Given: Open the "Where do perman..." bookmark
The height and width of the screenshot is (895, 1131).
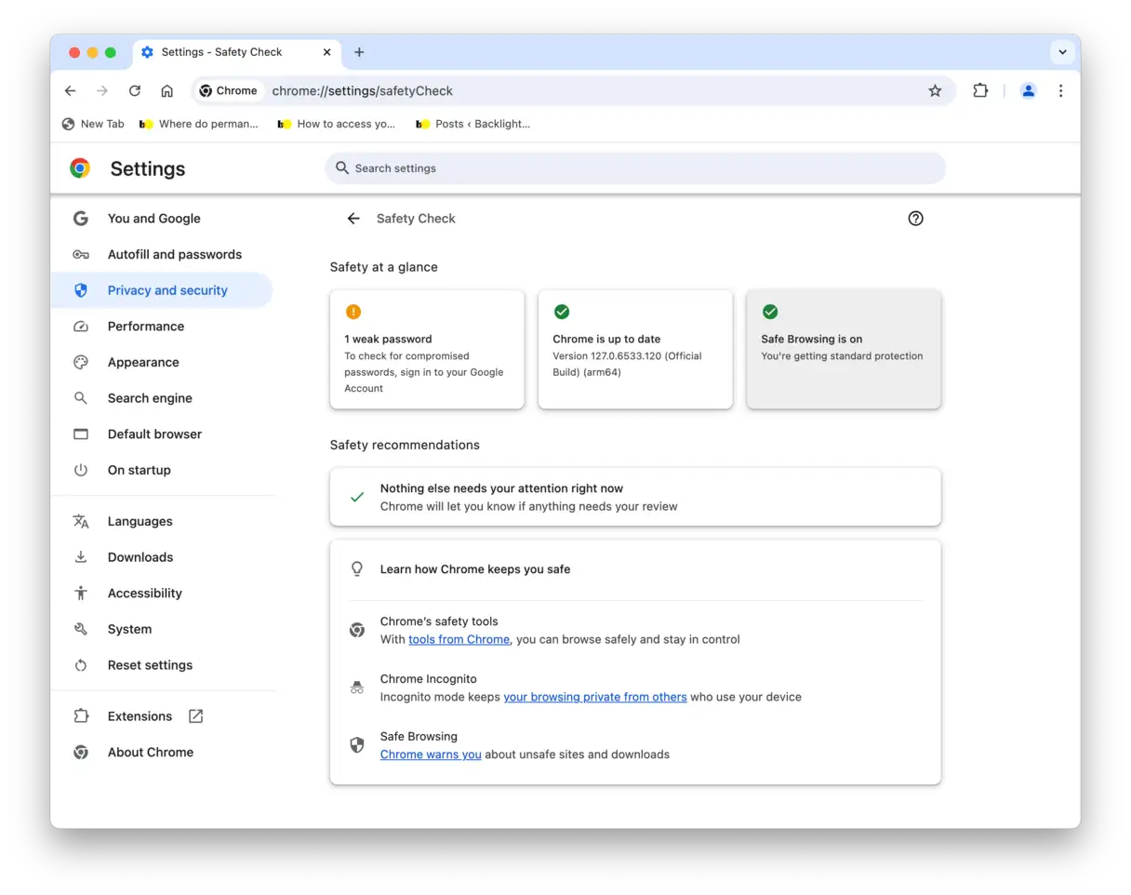Looking at the screenshot, I should coord(199,124).
